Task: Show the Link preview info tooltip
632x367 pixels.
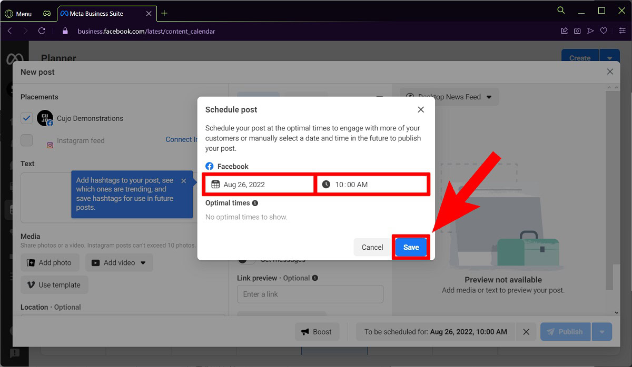Action: coord(315,278)
